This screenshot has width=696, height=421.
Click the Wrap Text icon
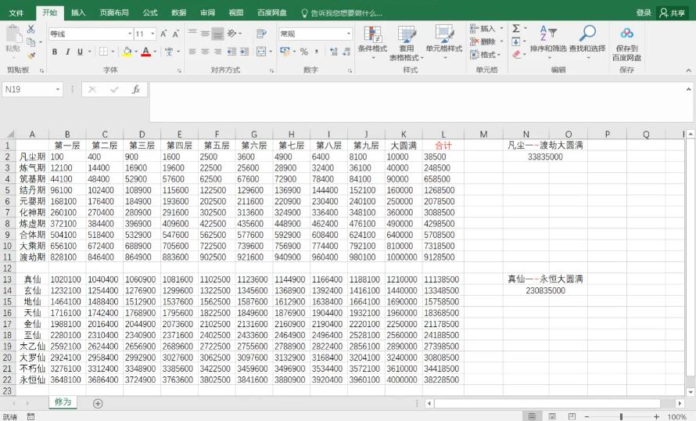260,34
